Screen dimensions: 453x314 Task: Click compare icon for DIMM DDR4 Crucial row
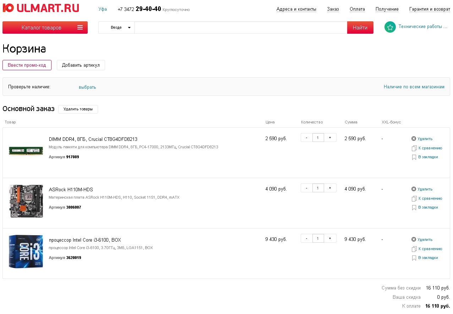click(414, 148)
